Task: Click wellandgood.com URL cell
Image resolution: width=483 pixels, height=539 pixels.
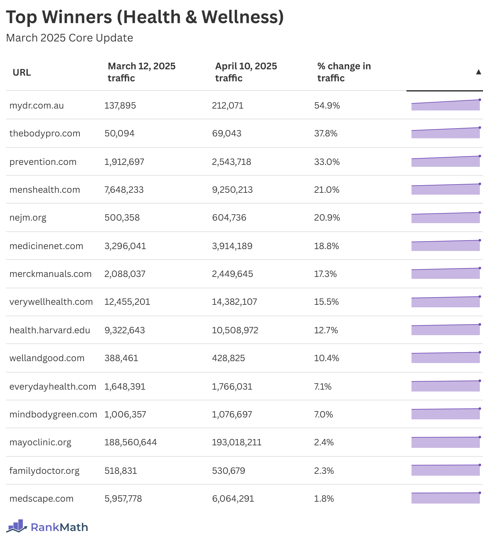Action: [x=47, y=358]
